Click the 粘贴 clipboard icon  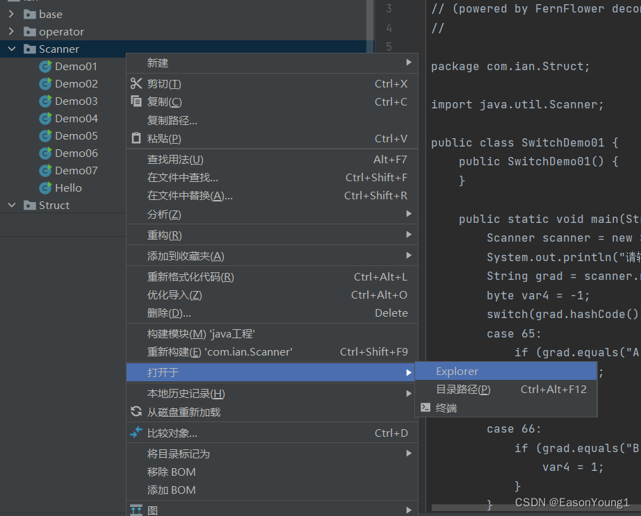pyautogui.click(x=135, y=137)
